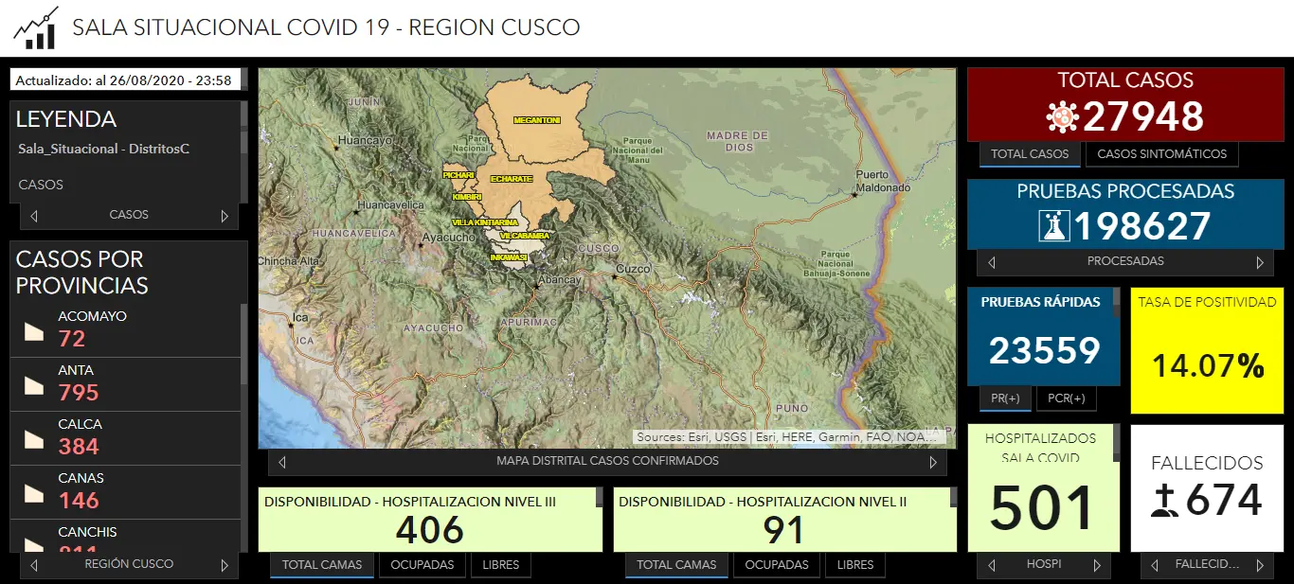Advance the PROCESADAS panel with right arrow
1294x584 pixels.
(1260, 262)
